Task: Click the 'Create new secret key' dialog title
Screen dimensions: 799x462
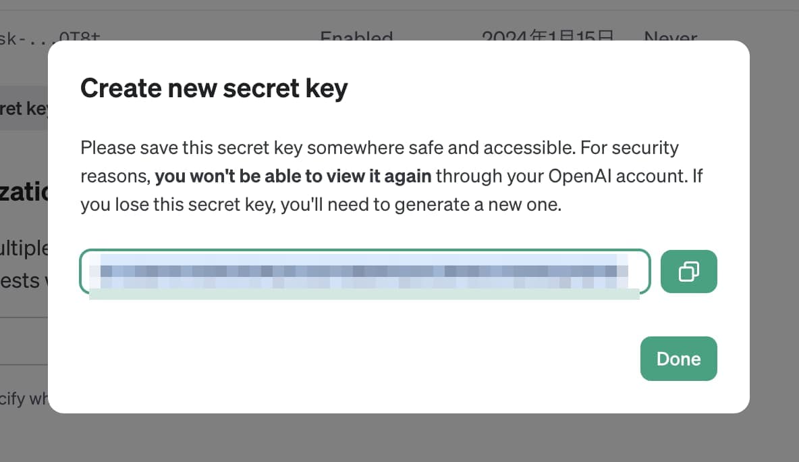Action: point(214,88)
